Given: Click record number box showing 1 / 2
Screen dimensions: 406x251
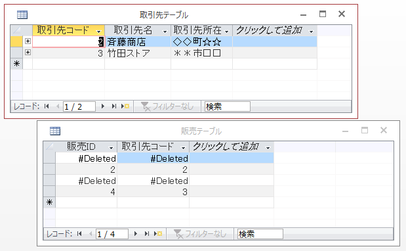Looking at the screenshot, I should [x=79, y=106].
